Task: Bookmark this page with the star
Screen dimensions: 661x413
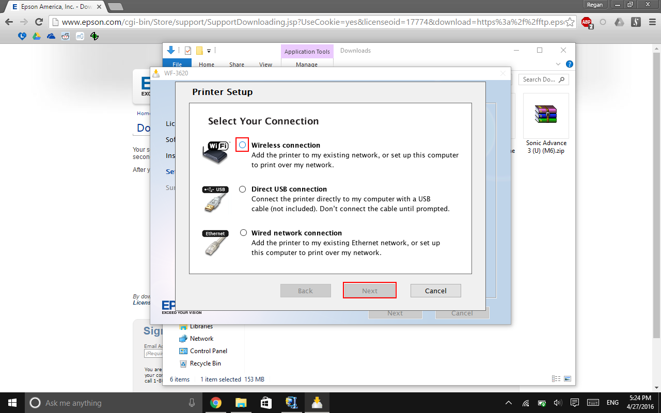Action: click(x=570, y=22)
